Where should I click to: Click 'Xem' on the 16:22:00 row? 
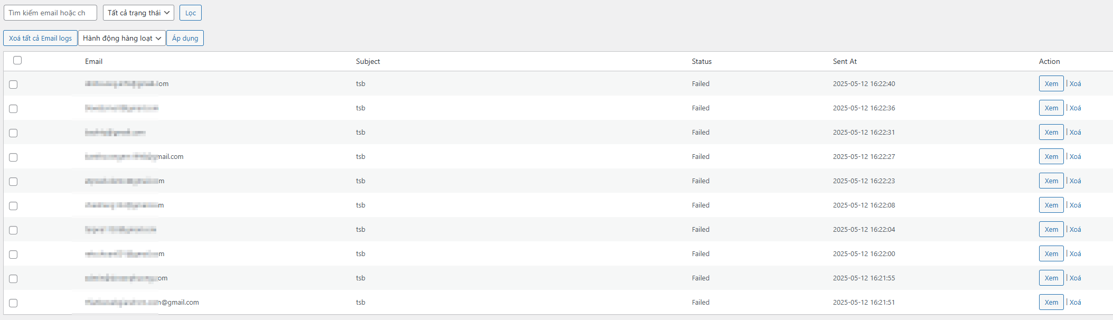(1051, 253)
